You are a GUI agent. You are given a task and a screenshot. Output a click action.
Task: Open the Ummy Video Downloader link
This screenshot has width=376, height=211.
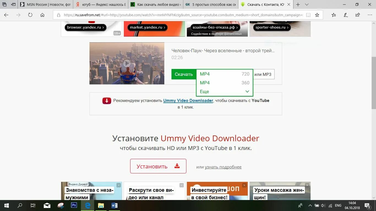tap(188, 101)
